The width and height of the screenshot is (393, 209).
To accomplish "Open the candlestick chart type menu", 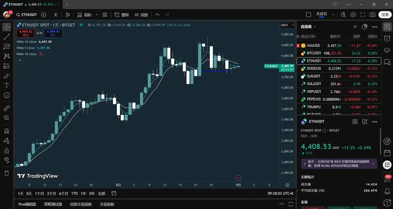I will tap(68, 15).
